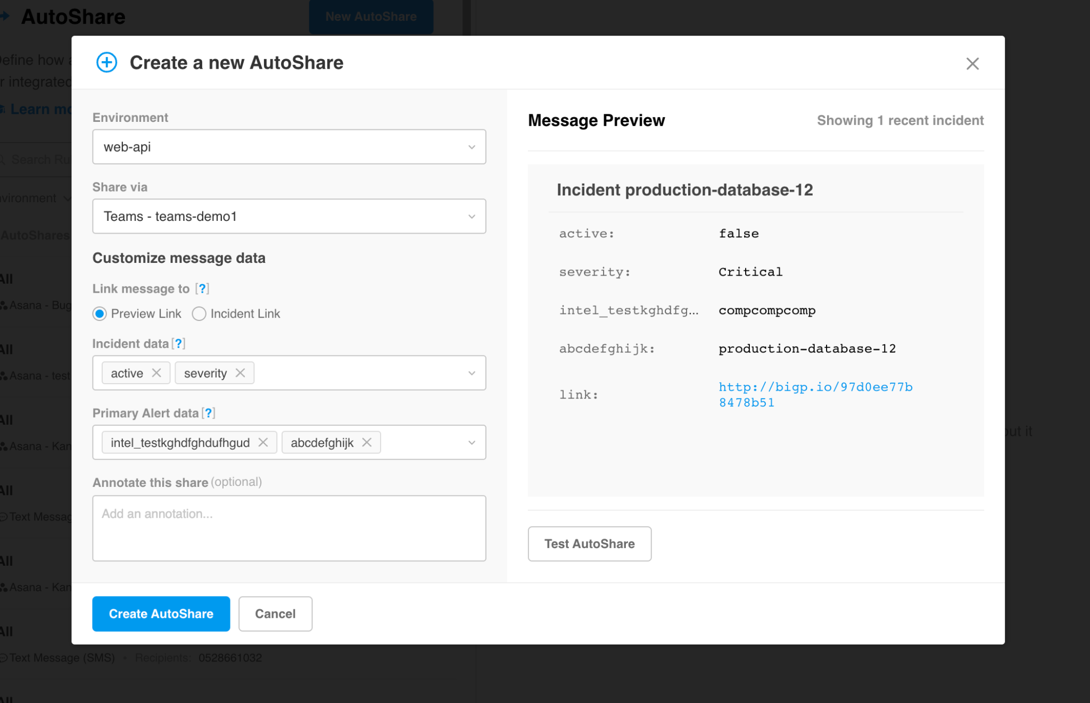Viewport: 1090px width, 703px height.
Task: Remove the abcdefghijk tag from Primary Alert data
Action: [x=366, y=442]
